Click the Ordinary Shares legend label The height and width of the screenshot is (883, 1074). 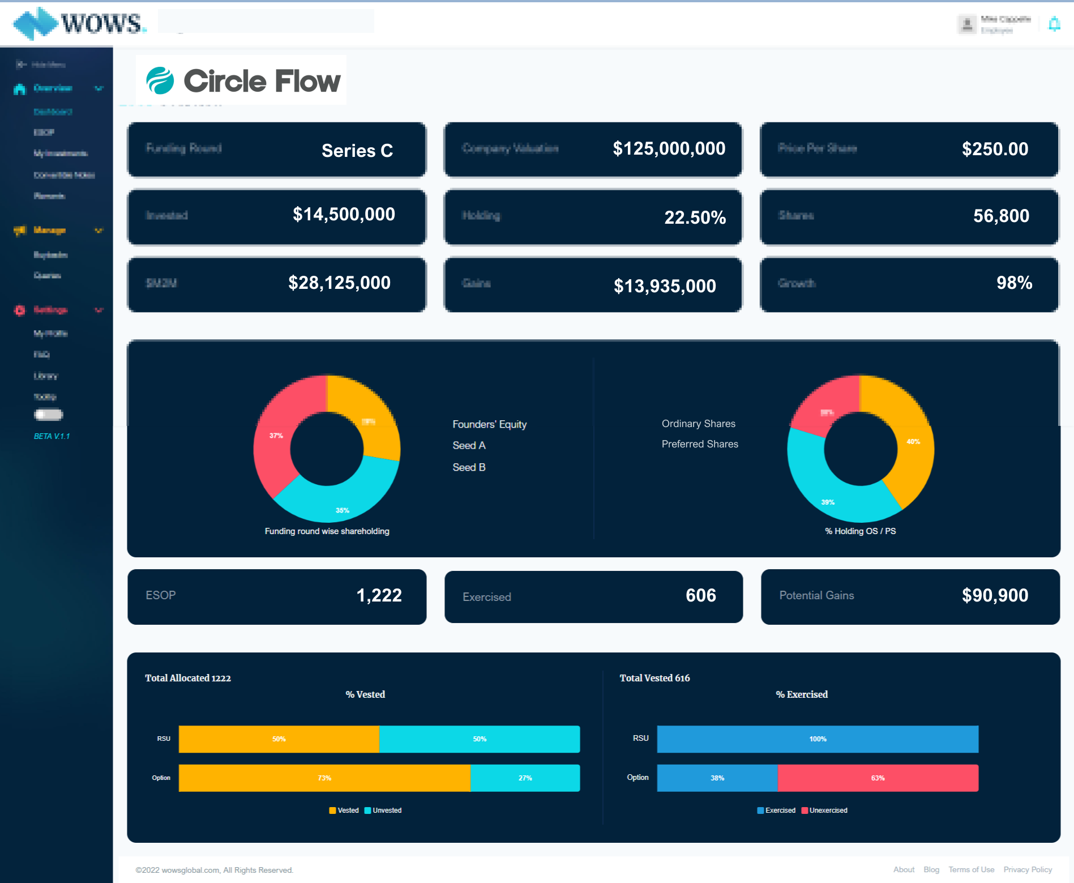(x=699, y=424)
